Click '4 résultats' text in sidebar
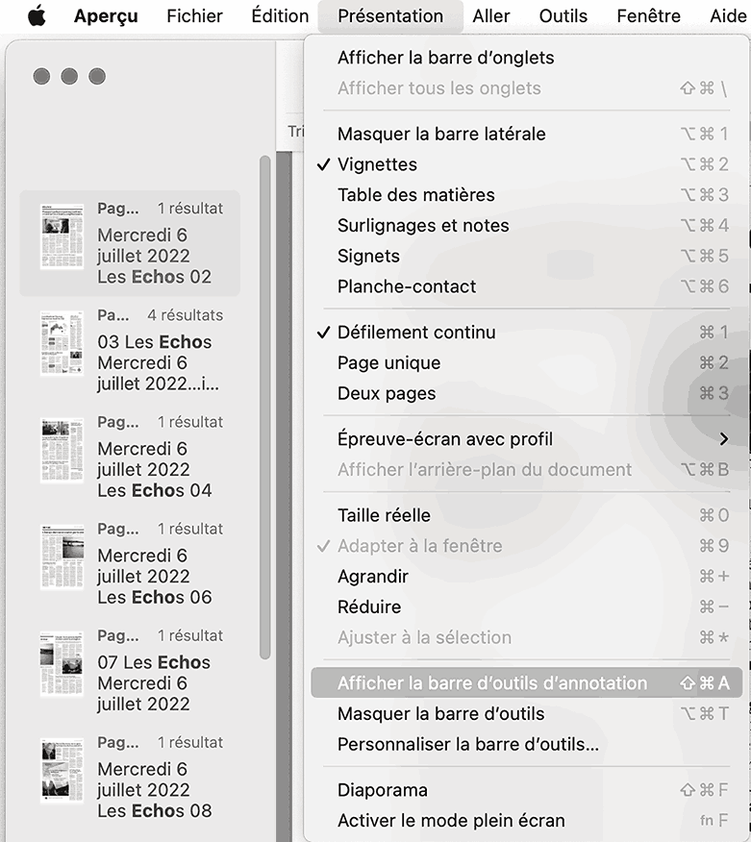This screenshot has width=751, height=842. pos(186,315)
